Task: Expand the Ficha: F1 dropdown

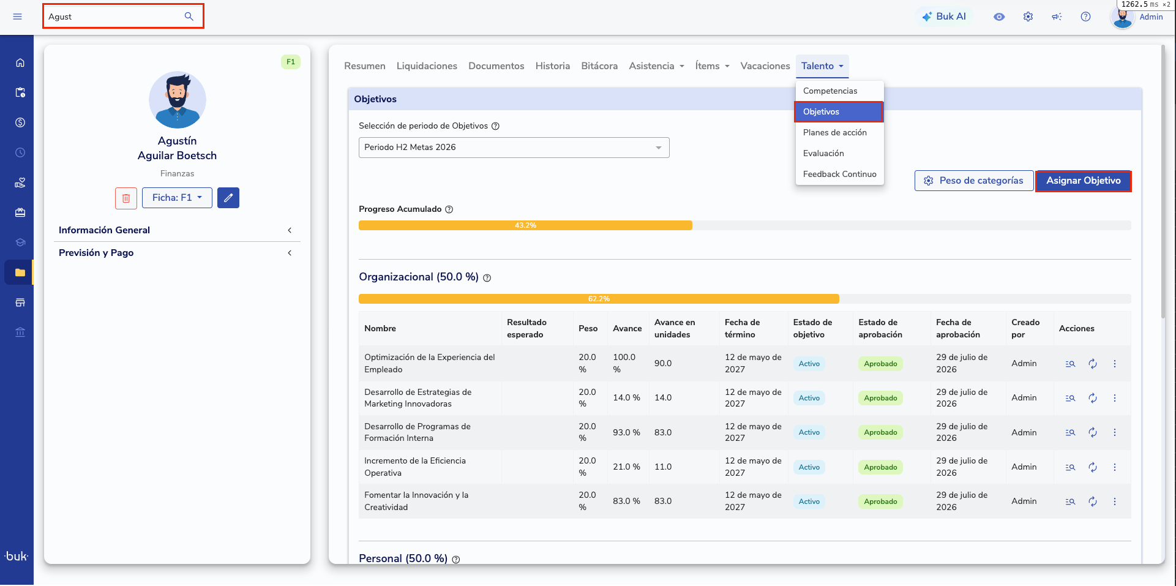Action: coord(177,198)
